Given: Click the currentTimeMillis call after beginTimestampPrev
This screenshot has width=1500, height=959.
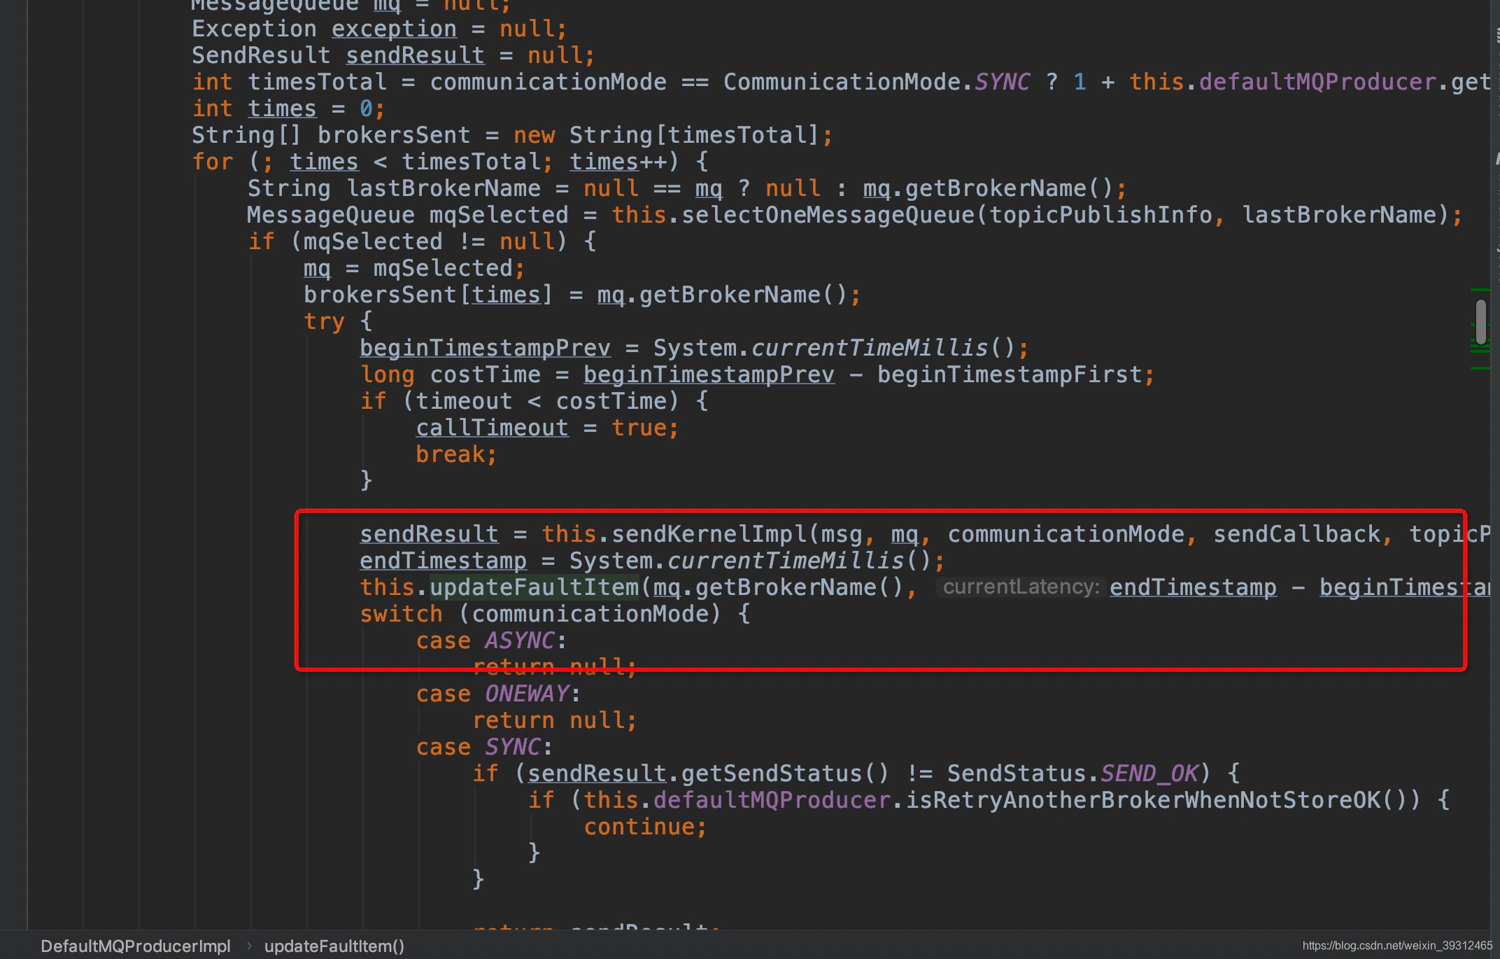Looking at the screenshot, I should 869,348.
